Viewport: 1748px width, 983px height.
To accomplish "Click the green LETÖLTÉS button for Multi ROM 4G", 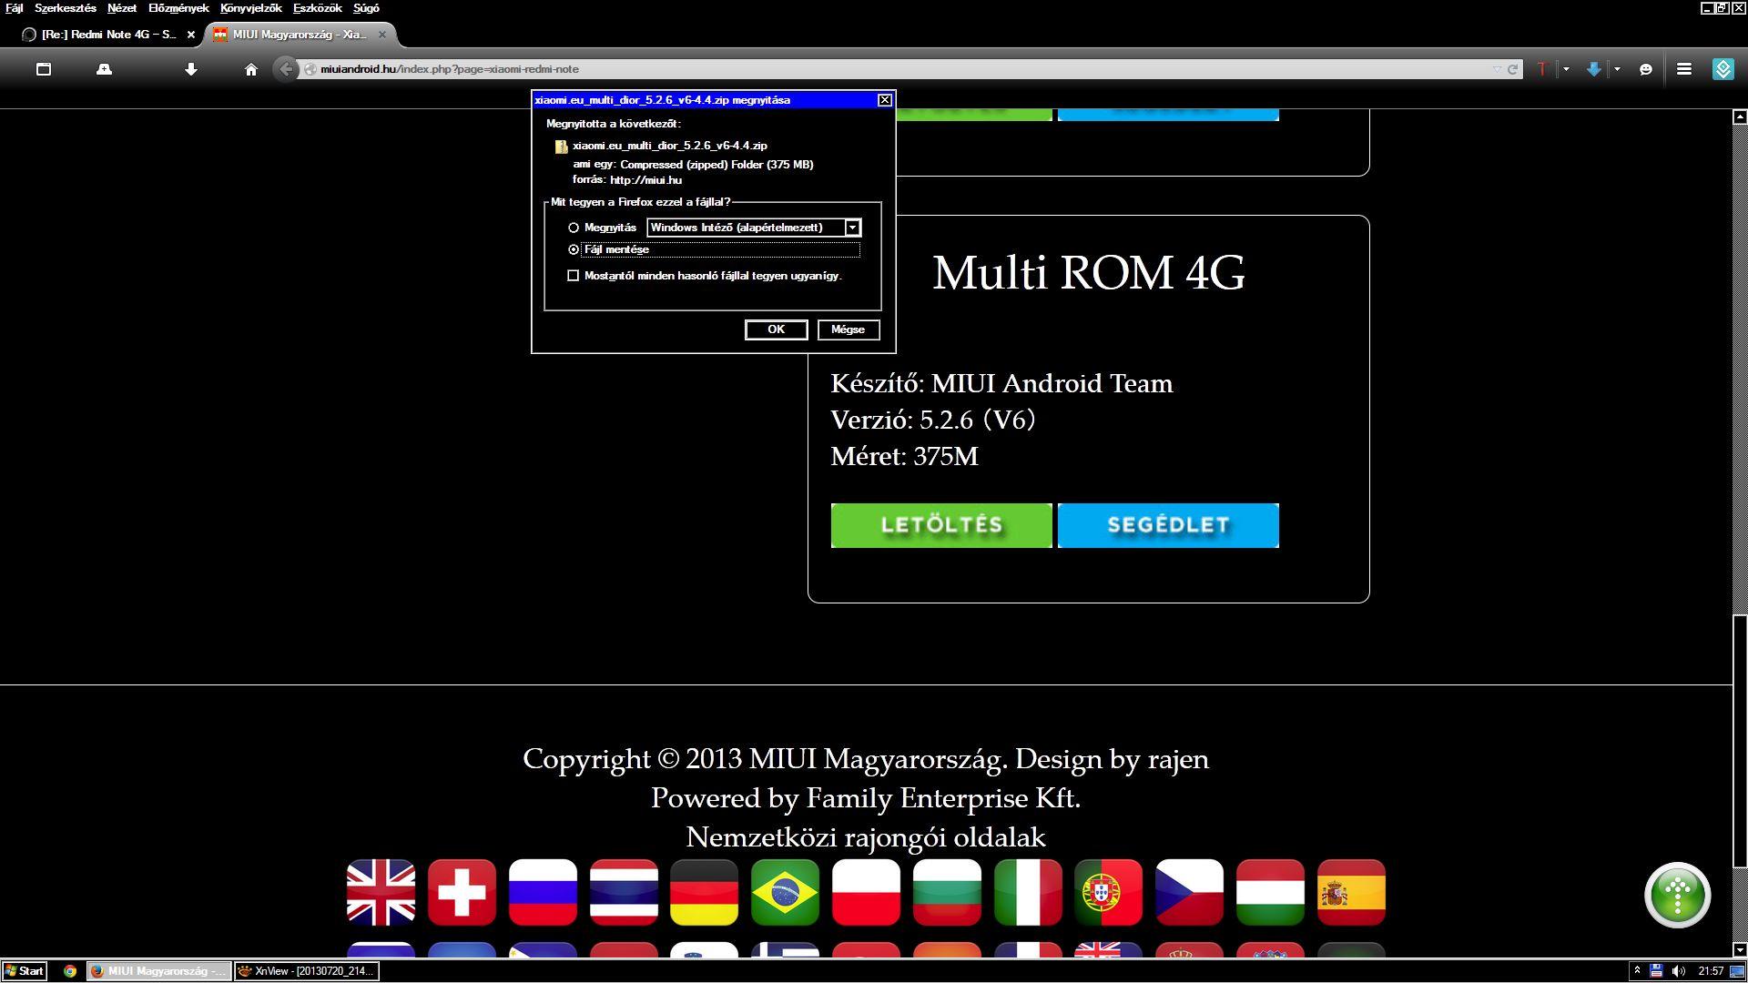I will (941, 525).
